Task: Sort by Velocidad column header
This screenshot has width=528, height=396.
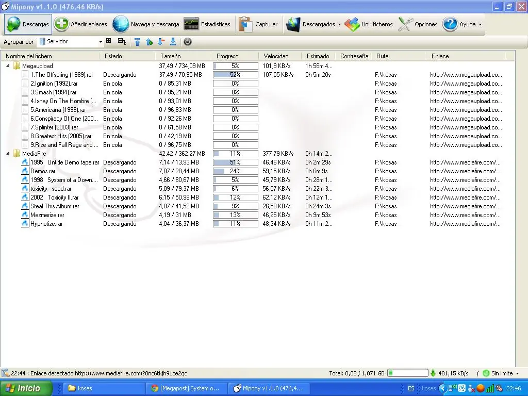Action: [280, 56]
